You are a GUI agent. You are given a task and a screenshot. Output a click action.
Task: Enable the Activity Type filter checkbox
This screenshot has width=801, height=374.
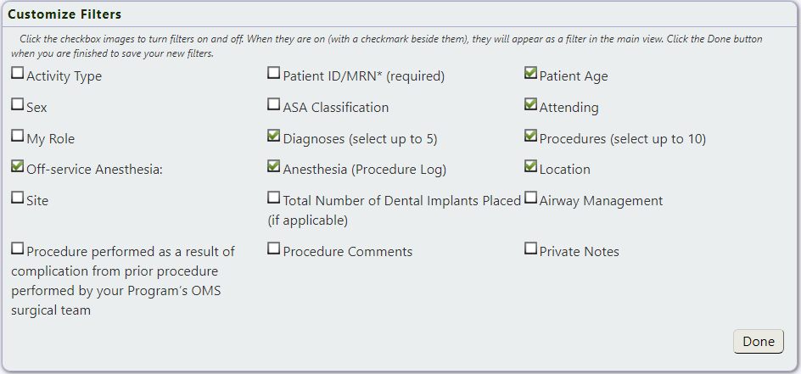click(17, 73)
